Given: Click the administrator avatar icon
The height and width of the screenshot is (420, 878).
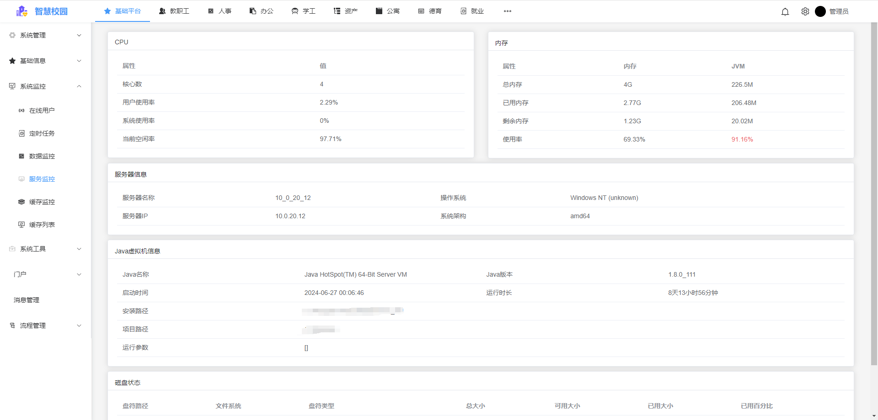Looking at the screenshot, I should (820, 11).
